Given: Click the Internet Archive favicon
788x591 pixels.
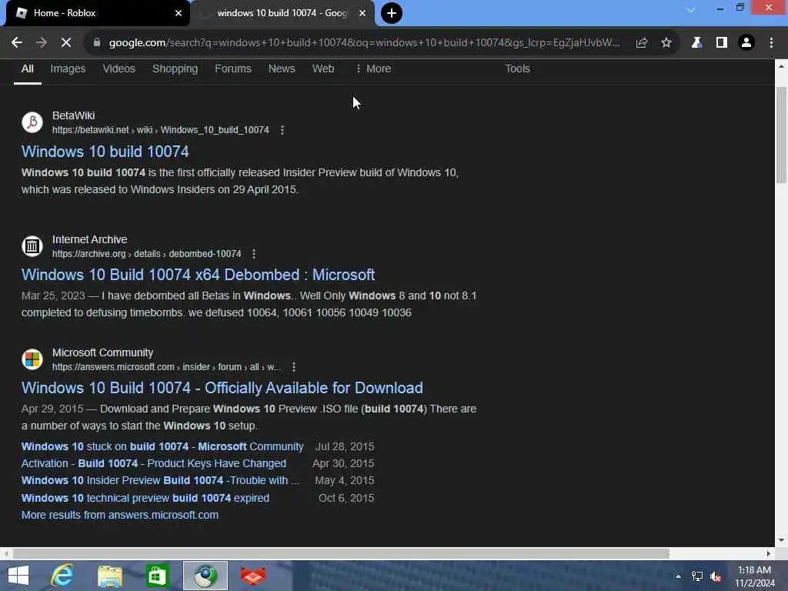Looking at the screenshot, I should tap(32, 246).
